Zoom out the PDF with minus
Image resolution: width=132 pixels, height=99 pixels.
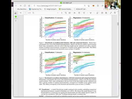(x=58, y=13)
